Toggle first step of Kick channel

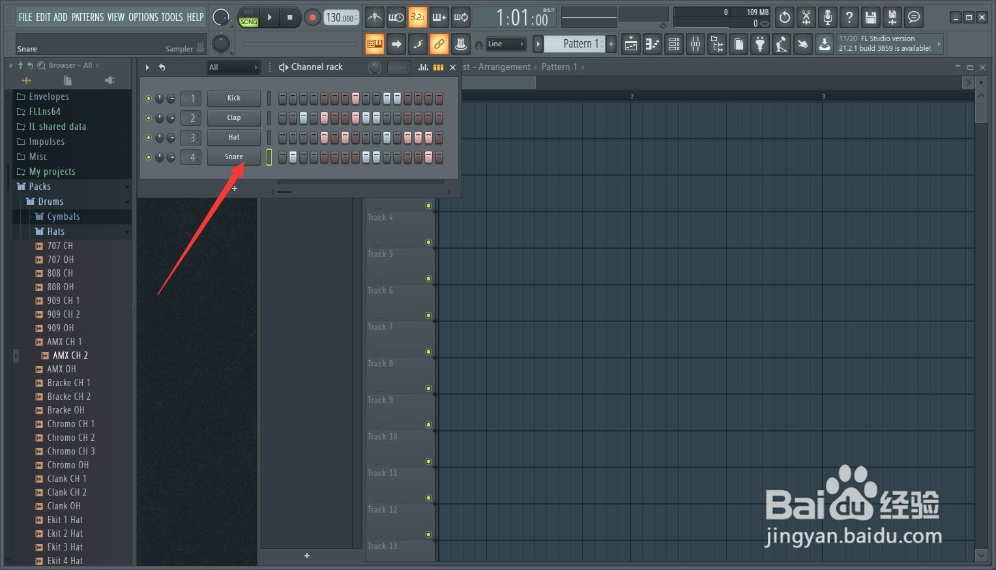(282, 98)
